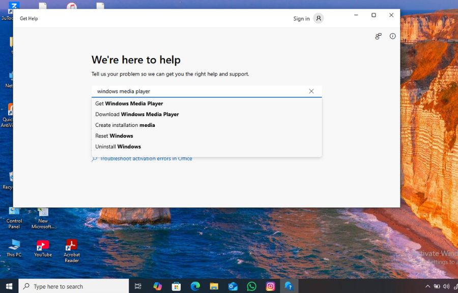Clear the search box with the X

[311, 91]
